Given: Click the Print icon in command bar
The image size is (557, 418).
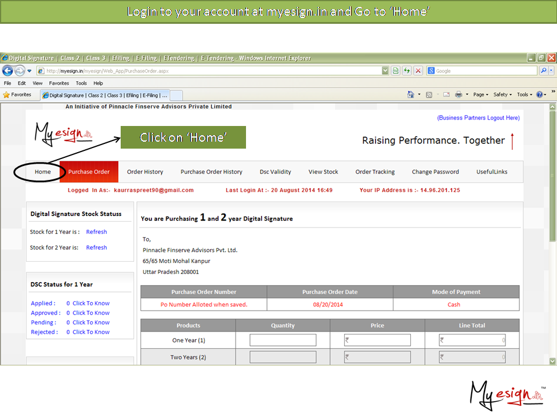Looking at the screenshot, I should point(458,95).
